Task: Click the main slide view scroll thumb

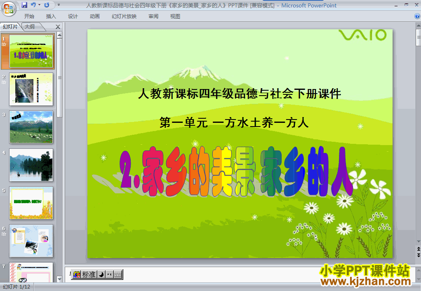Action: click(418, 38)
